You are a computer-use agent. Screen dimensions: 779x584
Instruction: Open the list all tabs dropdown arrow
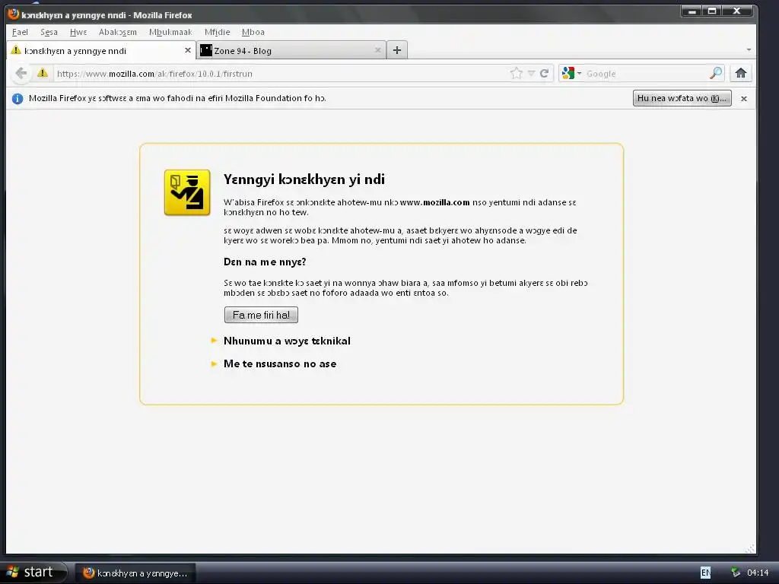point(749,50)
